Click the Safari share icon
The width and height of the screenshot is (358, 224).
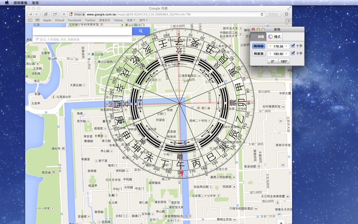pos(55,14)
